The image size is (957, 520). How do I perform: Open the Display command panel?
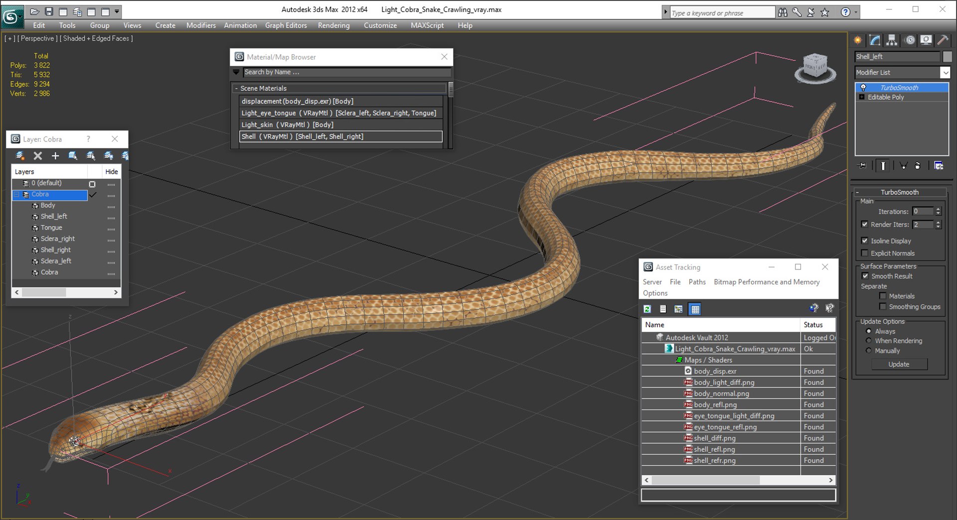926,40
